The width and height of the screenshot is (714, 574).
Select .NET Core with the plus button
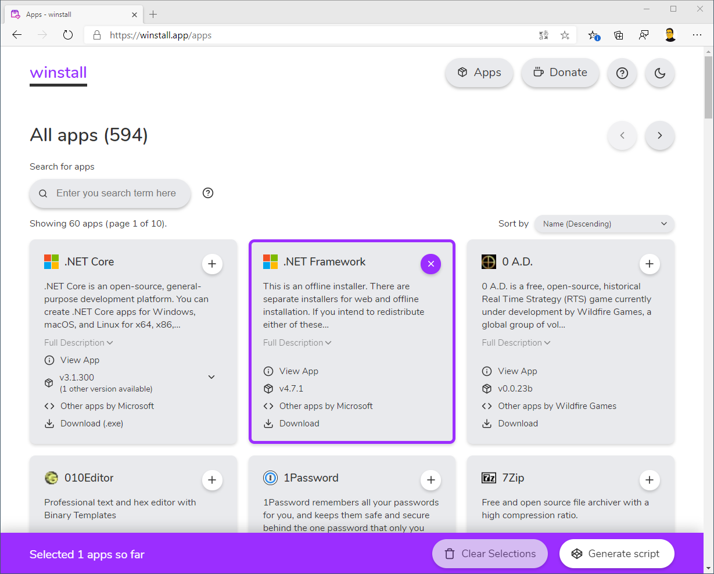pyautogui.click(x=212, y=264)
